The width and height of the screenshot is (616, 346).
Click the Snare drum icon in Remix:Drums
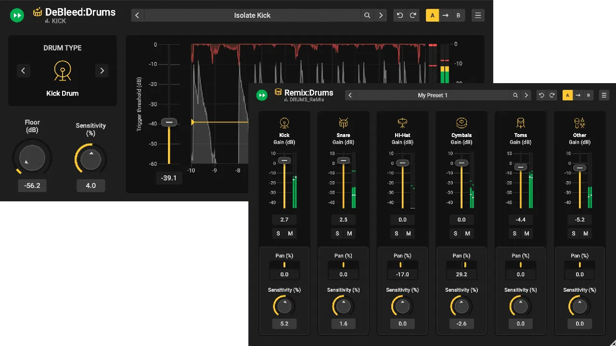coord(343,123)
